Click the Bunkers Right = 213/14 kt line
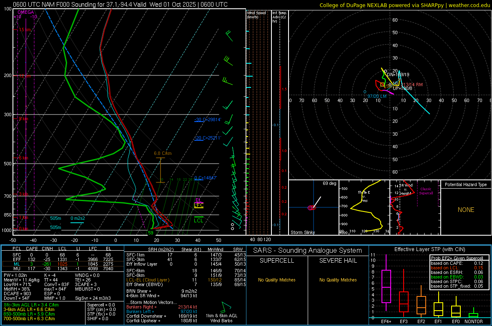The width and height of the screenshot is (492, 326). 162,307
